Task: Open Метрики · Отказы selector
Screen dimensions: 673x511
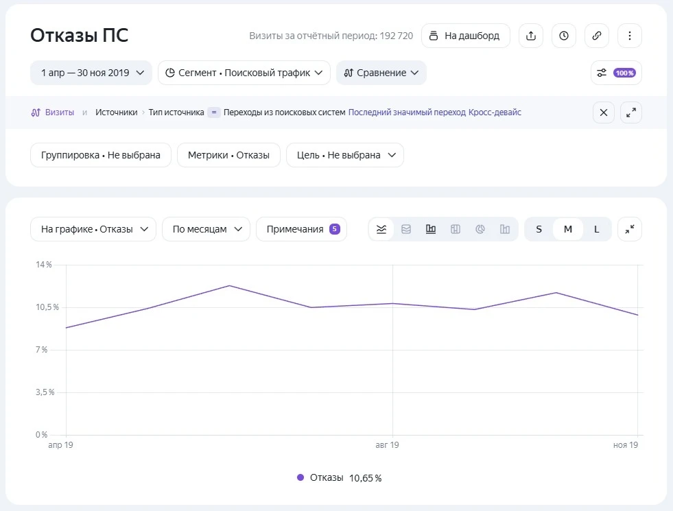Action: [x=228, y=155]
